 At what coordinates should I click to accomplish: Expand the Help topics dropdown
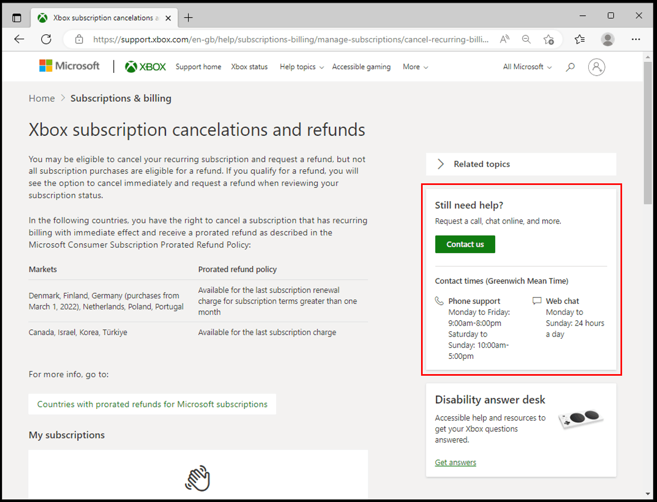tap(302, 67)
